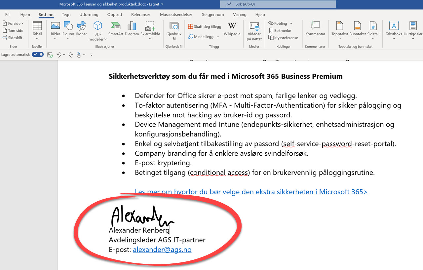Screen dimensions: 423x270
Task: Click the alexander@ags.no email link
Action: (x=162, y=250)
